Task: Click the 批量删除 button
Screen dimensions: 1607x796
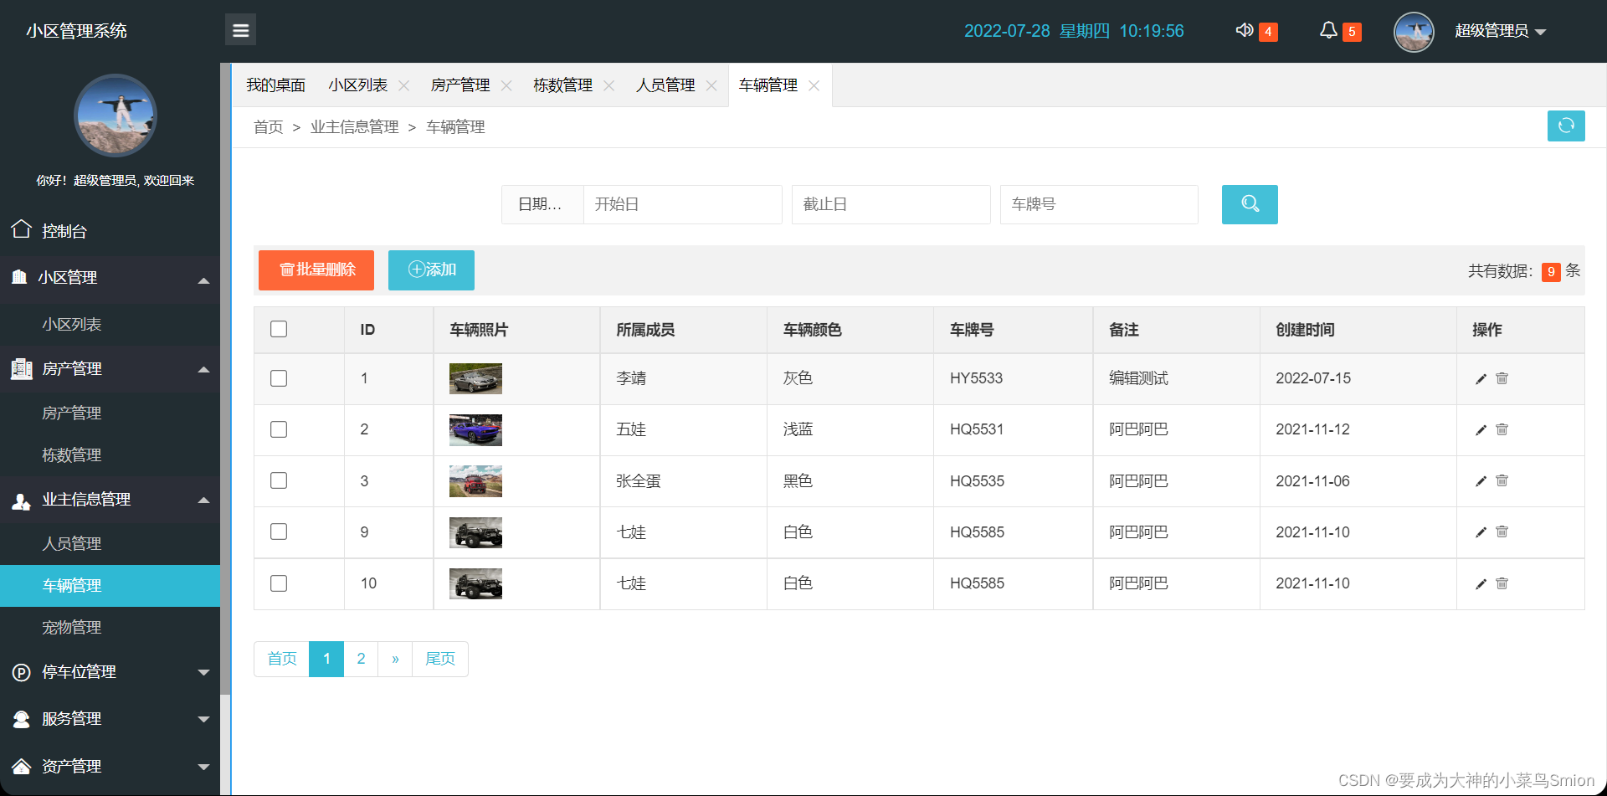Action: coord(316,270)
